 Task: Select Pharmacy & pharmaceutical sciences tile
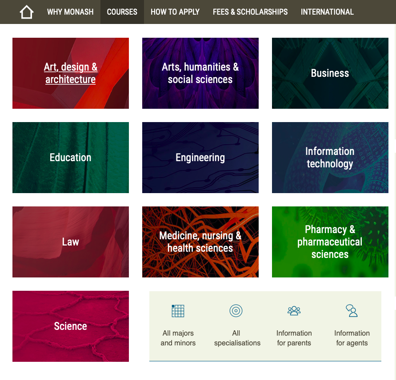point(330,242)
